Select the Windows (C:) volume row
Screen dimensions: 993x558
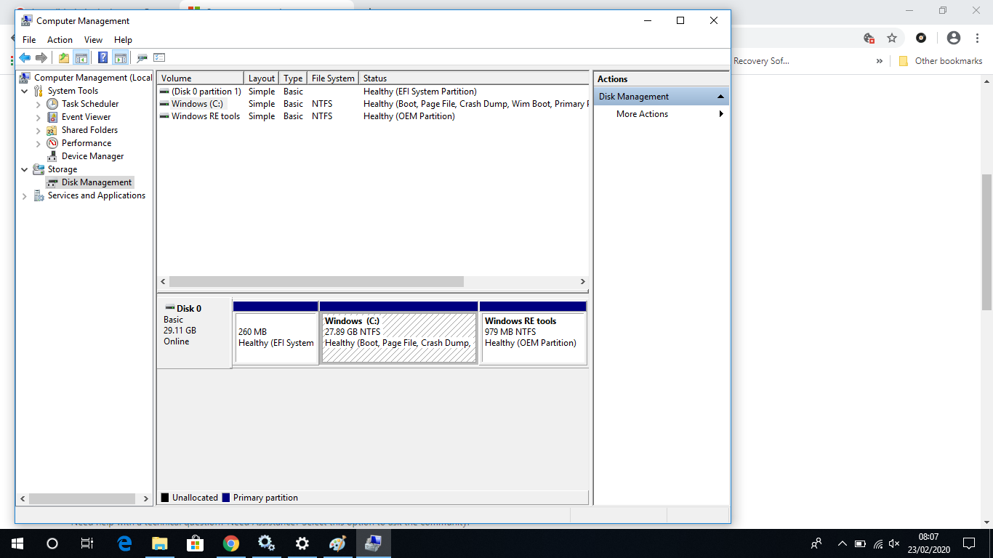(373, 104)
